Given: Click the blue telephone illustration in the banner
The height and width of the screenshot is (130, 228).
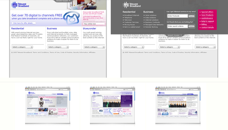Looking at the screenshot, I should tap(72, 18).
